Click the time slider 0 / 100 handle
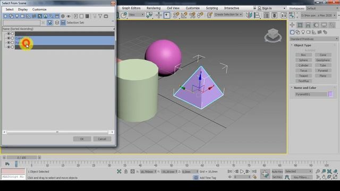Viewport: 340px width, 191px height. [x=21, y=158]
